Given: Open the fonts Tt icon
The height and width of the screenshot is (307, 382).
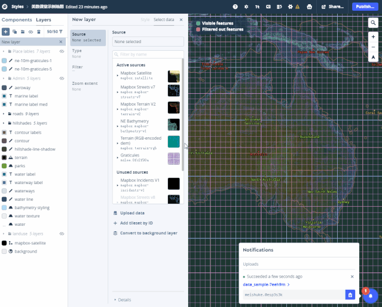Looking at the screenshot, I should 257,7.
